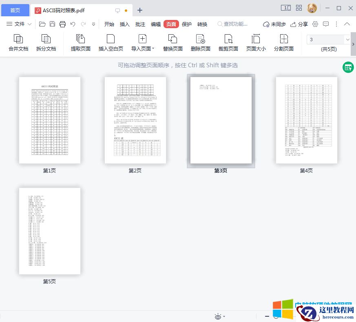Open the 转换 (Convert) tab
Screen dimensions: 356x322
coord(202,24)
